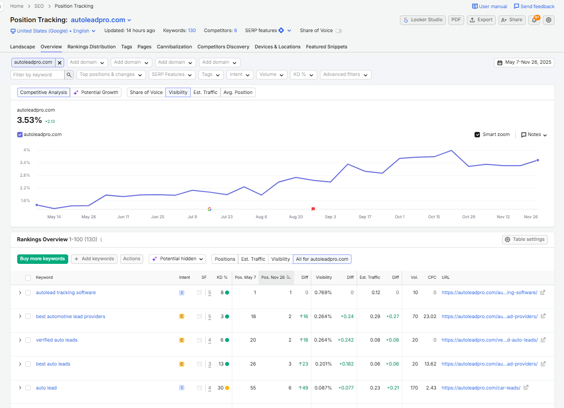The image size is (564, 408).
Task: Uncheck the autoleadpro.com chart legend checkbox
Action: [x=19, y=135]
